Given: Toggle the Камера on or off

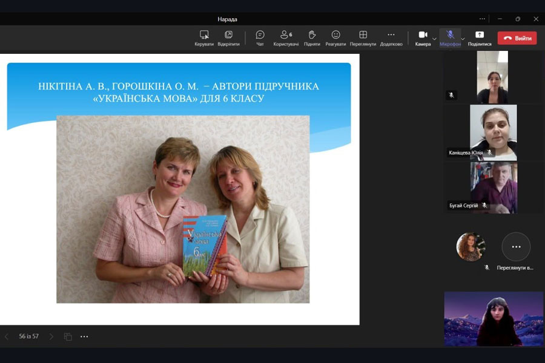Looking at the screenshot, I should (423, 38).
